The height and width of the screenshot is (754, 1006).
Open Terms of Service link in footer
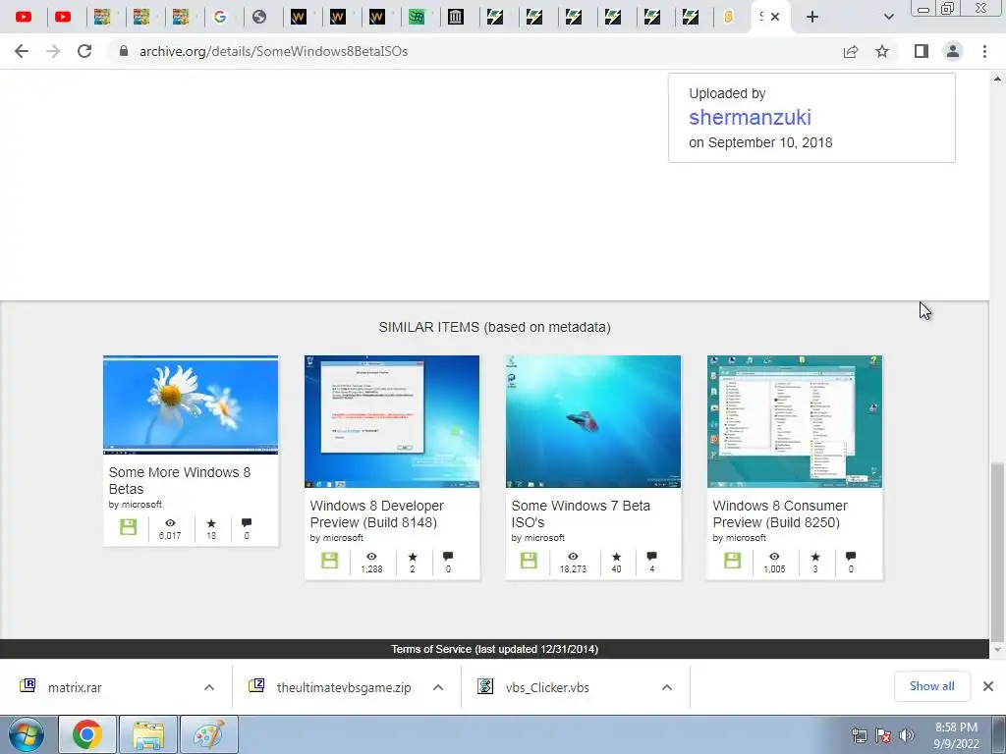click(x=495, y=649)
